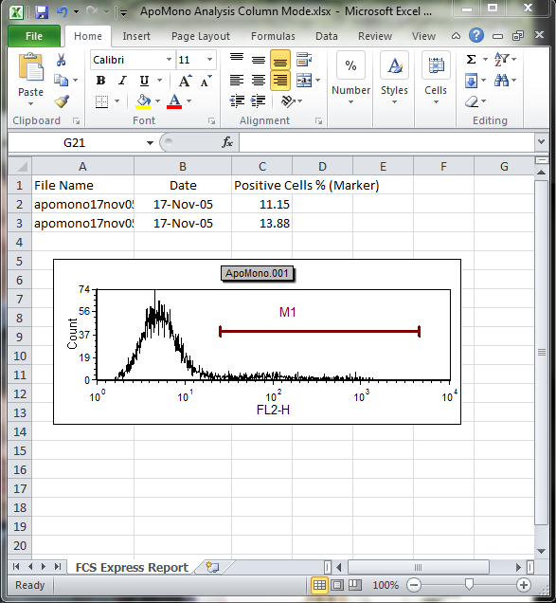Click the Normal view button
The height and width of the screenshot is (603, 556).
319,585
